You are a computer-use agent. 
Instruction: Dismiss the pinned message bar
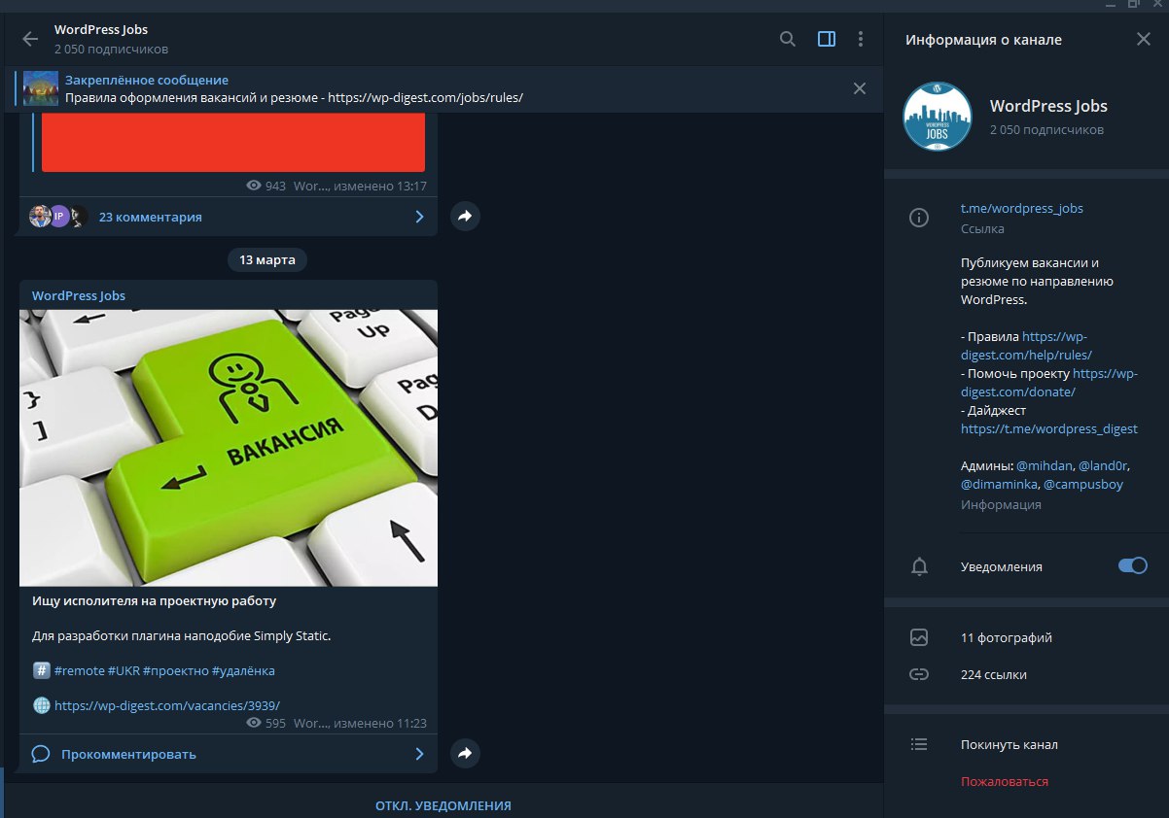(x=860, y=88)
